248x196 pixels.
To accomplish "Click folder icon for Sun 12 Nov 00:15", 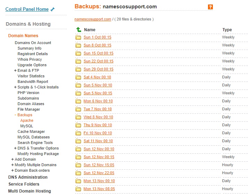I will [78, 157].
